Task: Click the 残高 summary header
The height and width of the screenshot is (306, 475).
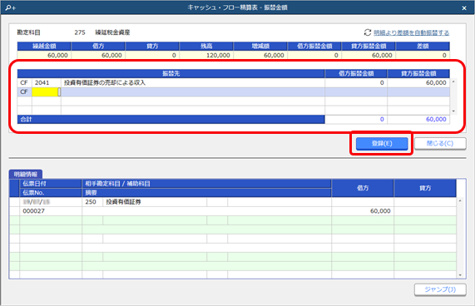Action: (206, 47)
